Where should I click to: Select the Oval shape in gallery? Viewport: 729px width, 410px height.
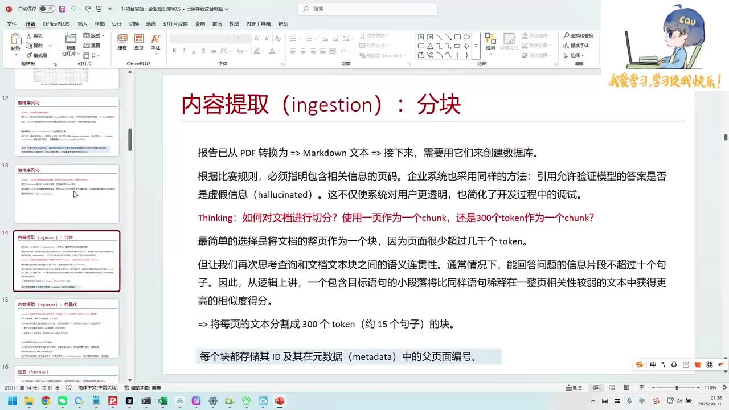466,36
